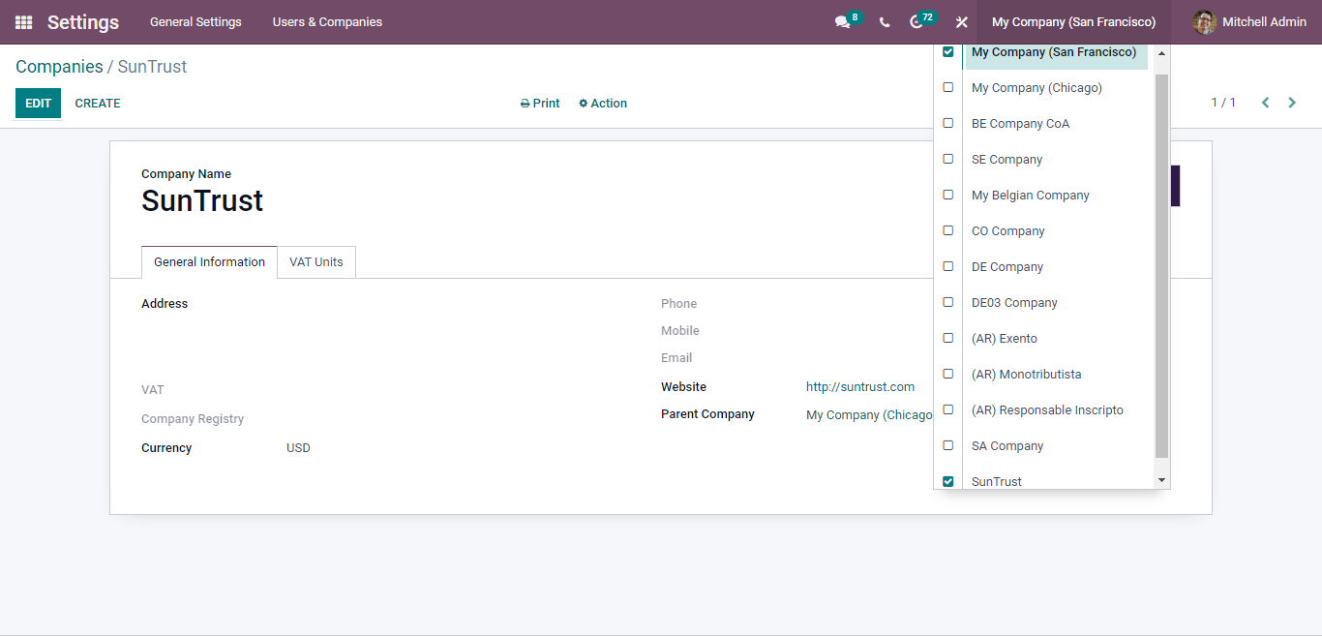Viewport: 1322px width, 636px height.
Task: Enable BE Company CoA checkbox
Action: [x=948, y=123]
